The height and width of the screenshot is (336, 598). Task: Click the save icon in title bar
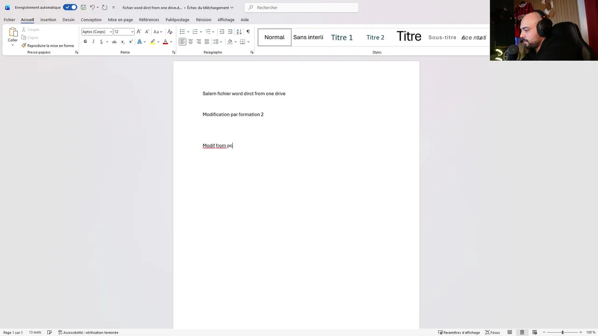tap(83, 7)
